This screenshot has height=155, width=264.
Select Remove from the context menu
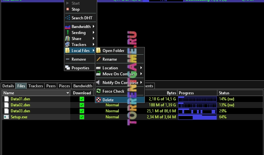pos(80,59)
